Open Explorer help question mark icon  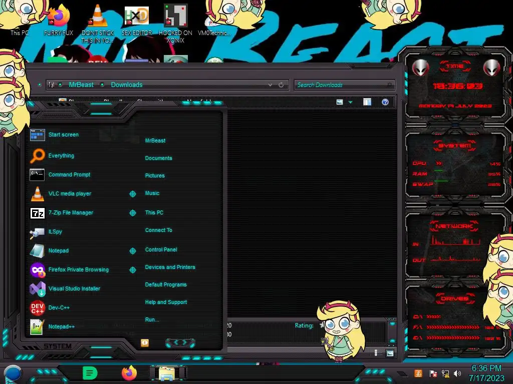click(385, 102)
